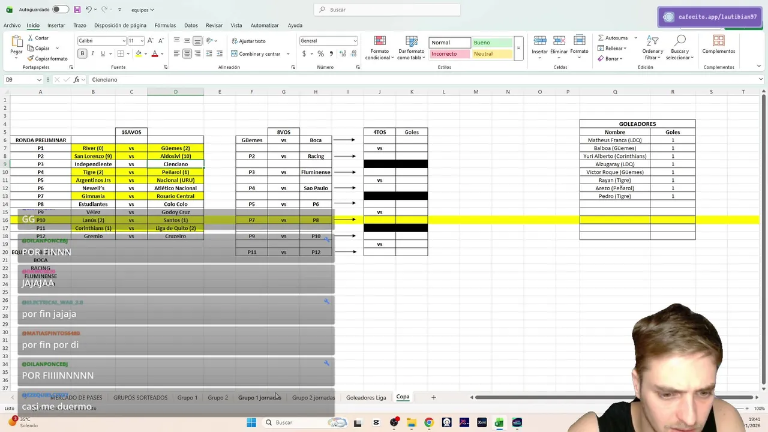
Task: Open the Borrar dropdown
Action: 609,59
